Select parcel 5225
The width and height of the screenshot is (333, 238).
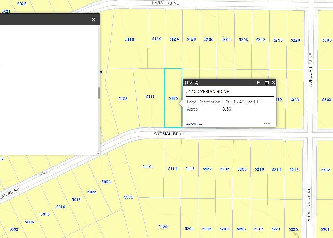coord(293,229)
